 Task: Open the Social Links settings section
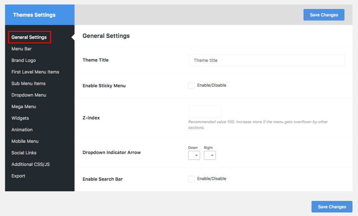[x=24, y=153]
